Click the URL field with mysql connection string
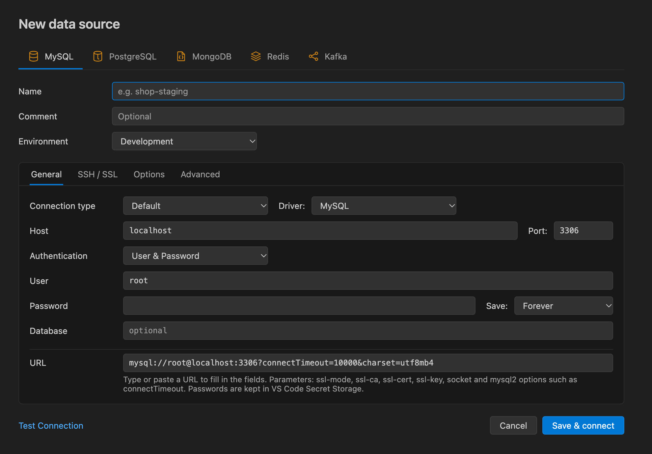652x454 pixels. 368,363
